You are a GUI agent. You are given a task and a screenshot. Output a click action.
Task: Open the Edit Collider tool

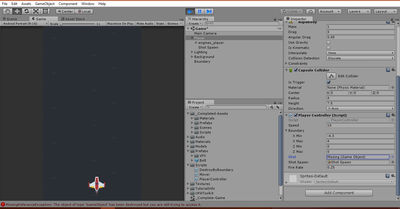(x=331, y=76)
